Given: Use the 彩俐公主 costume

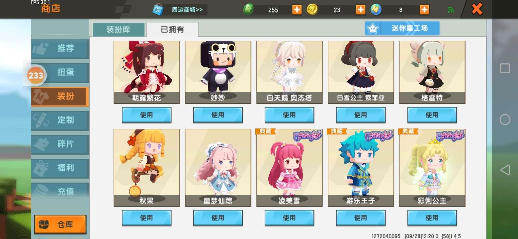Looking at the screenshot, I should point(432,218).
